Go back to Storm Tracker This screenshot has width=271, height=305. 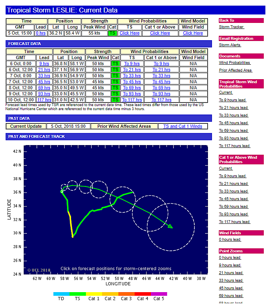[231, 27]
